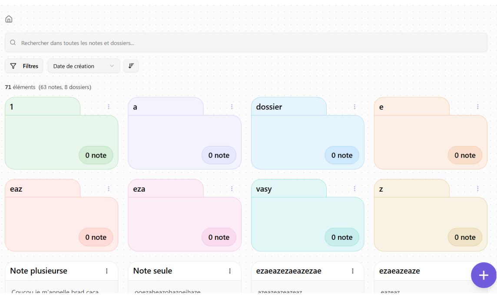Click the sort direction icon

(131, 66)
